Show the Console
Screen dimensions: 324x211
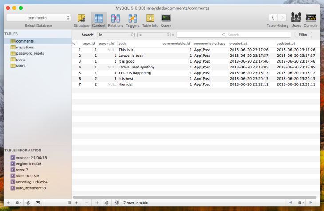click(x=311, y=18)
